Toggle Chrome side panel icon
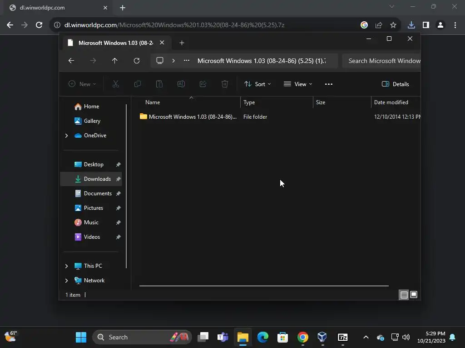Screen dimensions: 465x348 coord(426,25)
